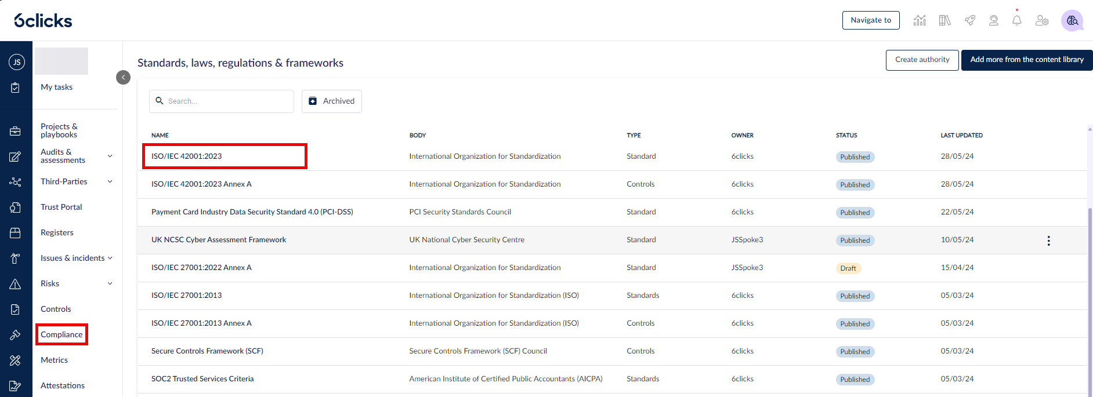1093x397 pixels.
Task: Open ISO/IEC 27001:2013 Annex A
Action: 201,323
